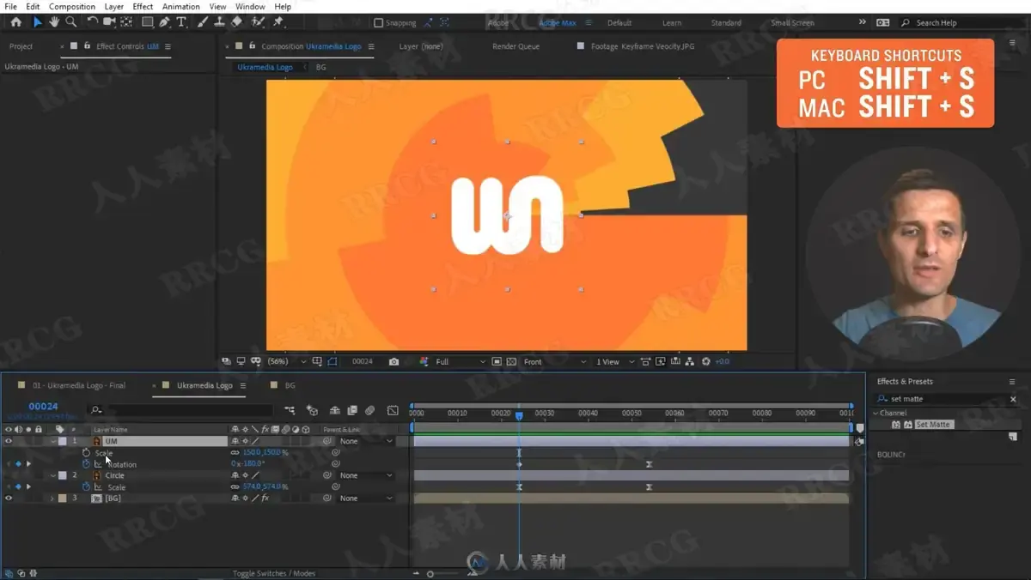Switch to 01 - Ukramedia Logo - Final tab

(78, 385)
